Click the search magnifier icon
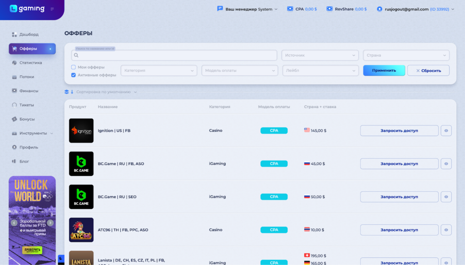 pos(76,55)
